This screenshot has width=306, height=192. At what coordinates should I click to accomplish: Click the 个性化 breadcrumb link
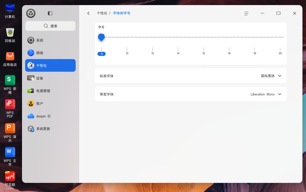point(102,13)
